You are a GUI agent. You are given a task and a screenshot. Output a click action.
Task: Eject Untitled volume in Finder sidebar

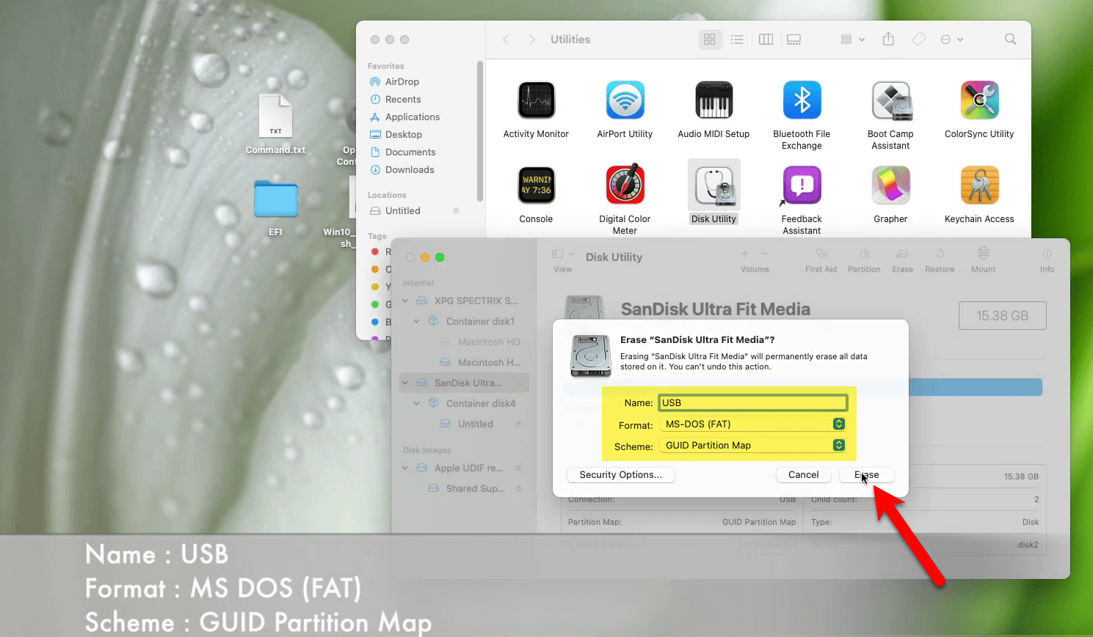[x=456, y=211]
